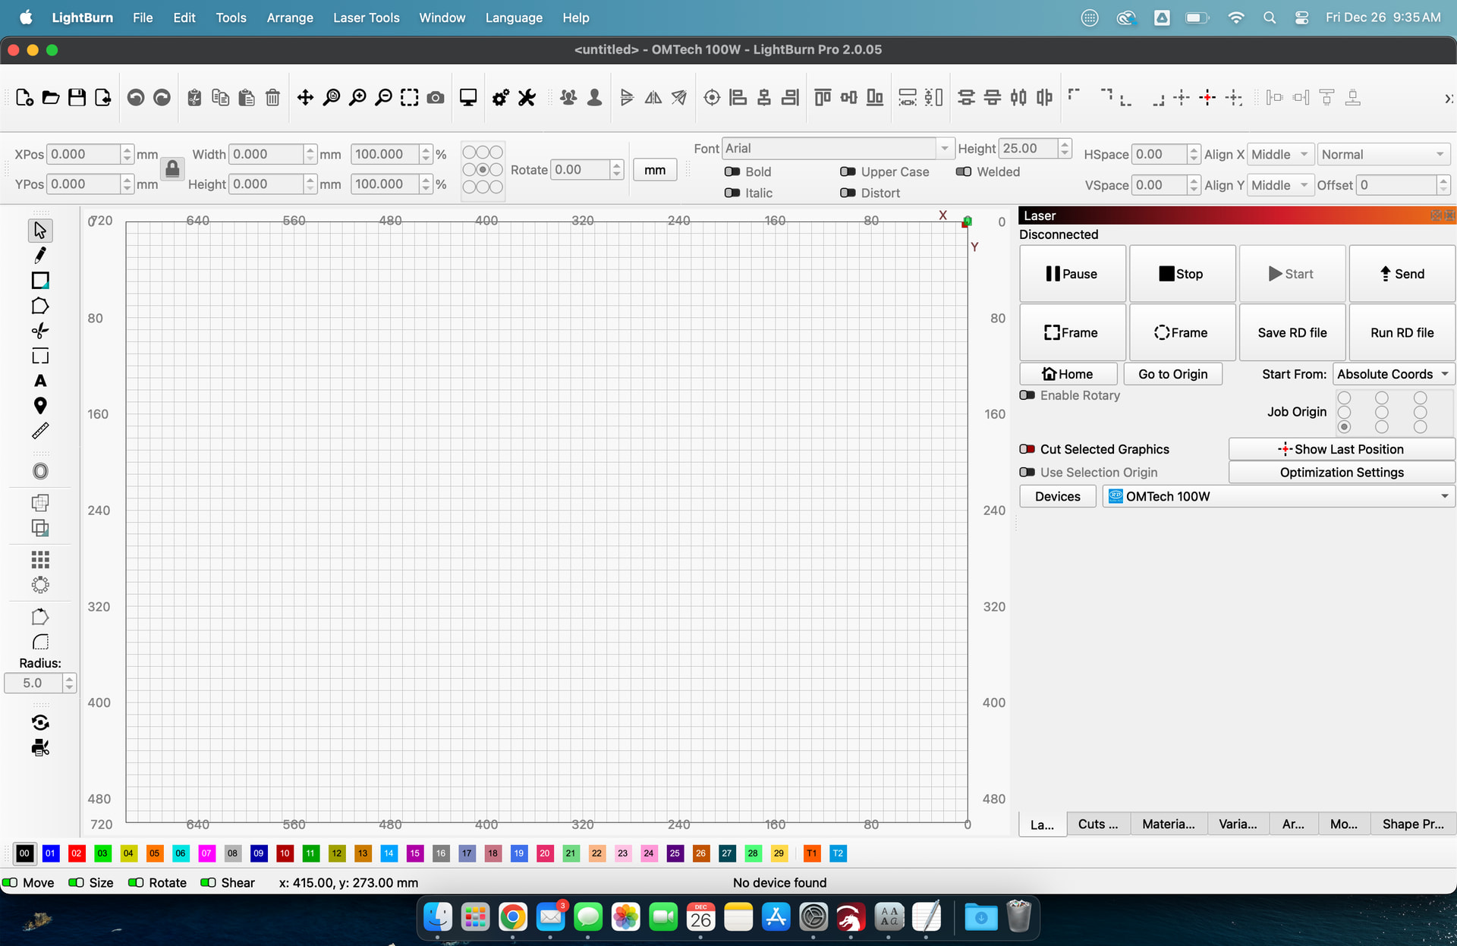Screen dimensions: 1457x946
Task: Switch to the Cuts tab
Action: 1098,824
